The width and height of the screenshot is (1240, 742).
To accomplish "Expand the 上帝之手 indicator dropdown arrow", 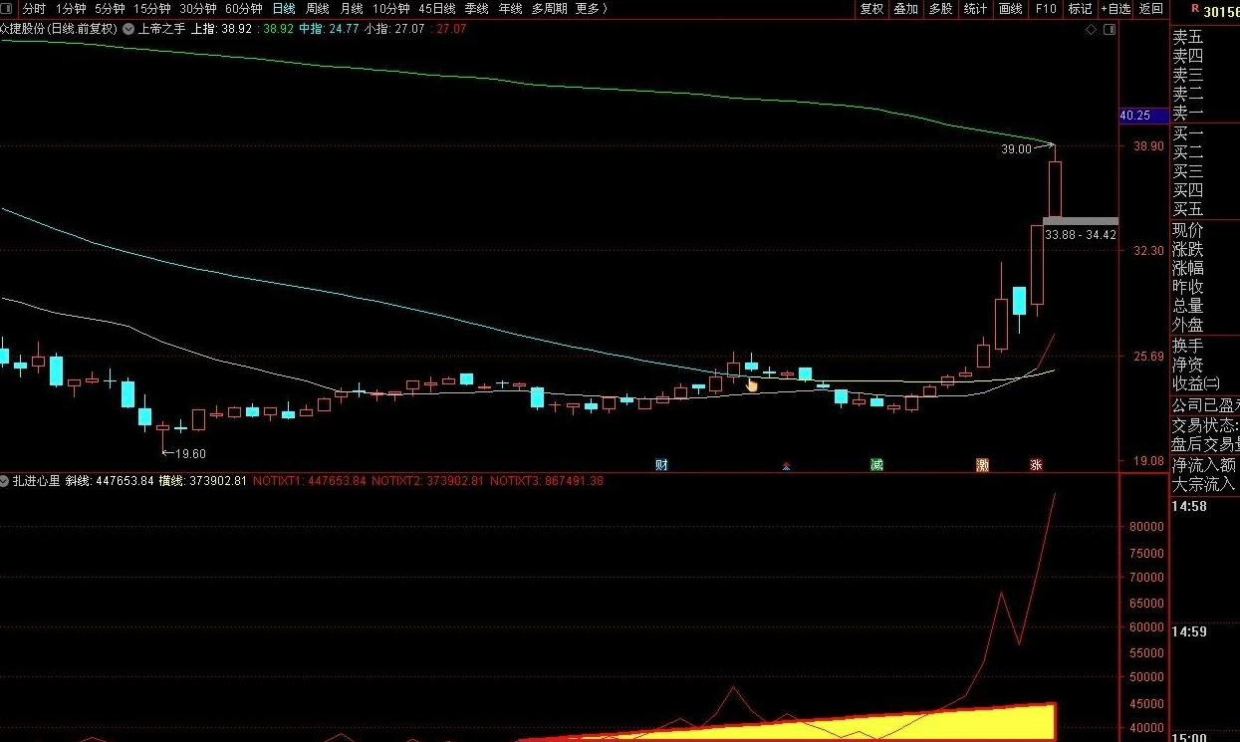I will click(x=128, y=30).
